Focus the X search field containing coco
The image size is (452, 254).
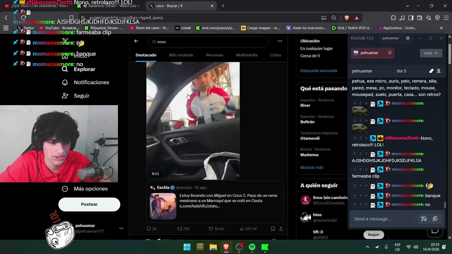pos(208,42)
